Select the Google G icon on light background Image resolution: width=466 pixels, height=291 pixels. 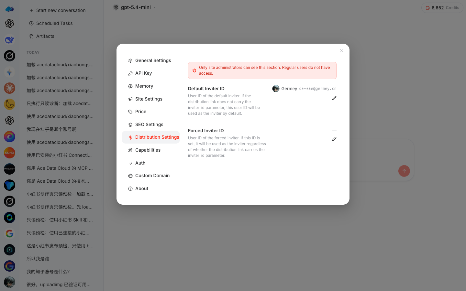point(9,234)
